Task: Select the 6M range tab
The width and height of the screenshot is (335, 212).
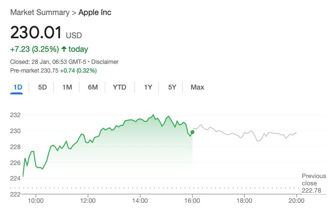Action: 93,87
